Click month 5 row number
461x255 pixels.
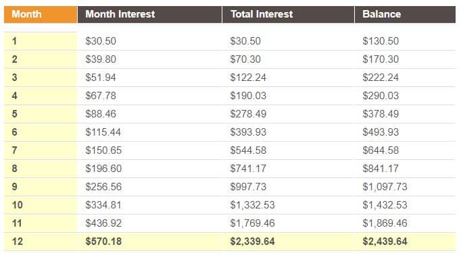(x=14, y=114)
